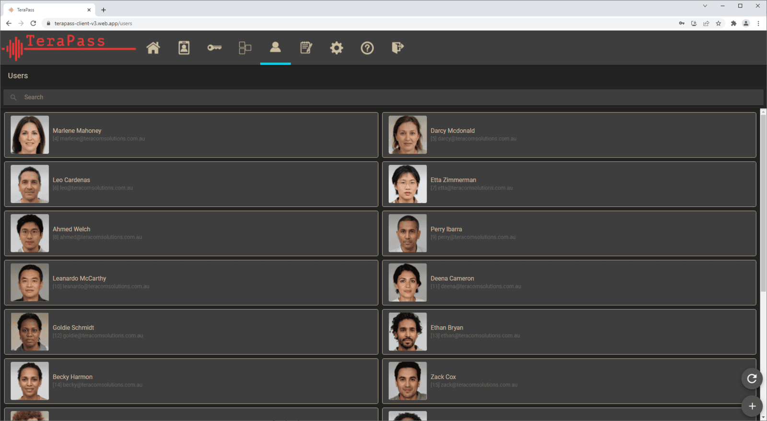Click the Users page heading
This screenshot has width=767, height=421.
click(x=18, y=76)
